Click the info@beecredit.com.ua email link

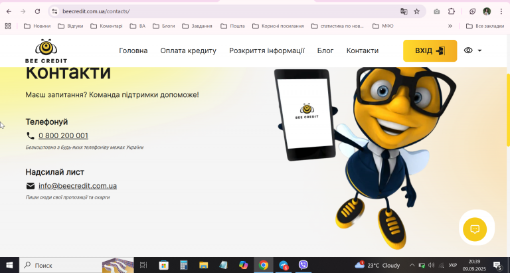(x=78, y=186)
